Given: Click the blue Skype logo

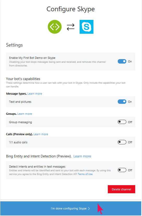Looking at the screenshot, I should tap(86, 27).
